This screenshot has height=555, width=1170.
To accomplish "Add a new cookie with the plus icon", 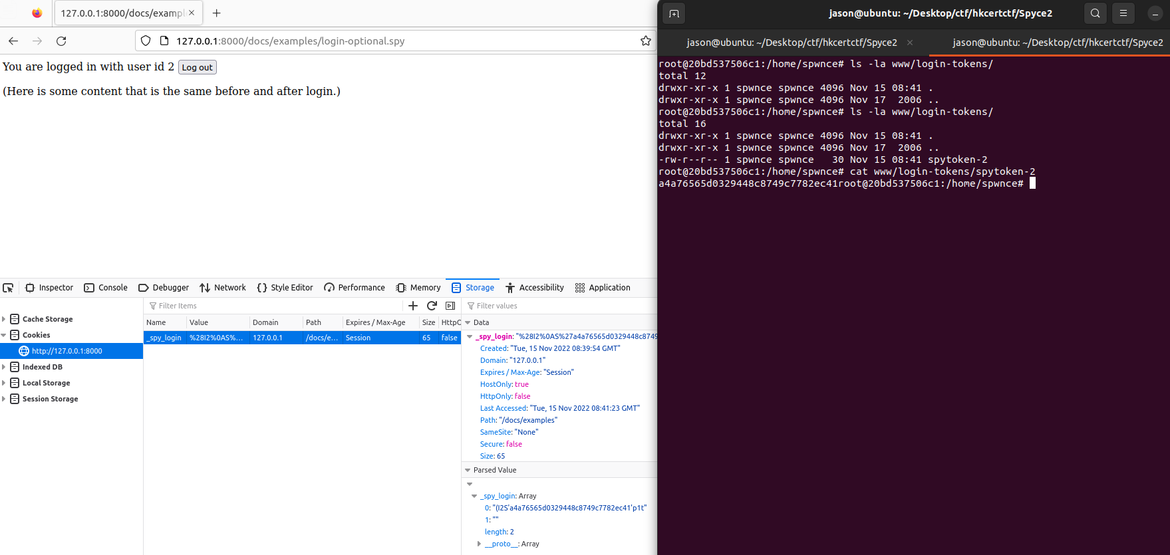I will pos(413,306).
